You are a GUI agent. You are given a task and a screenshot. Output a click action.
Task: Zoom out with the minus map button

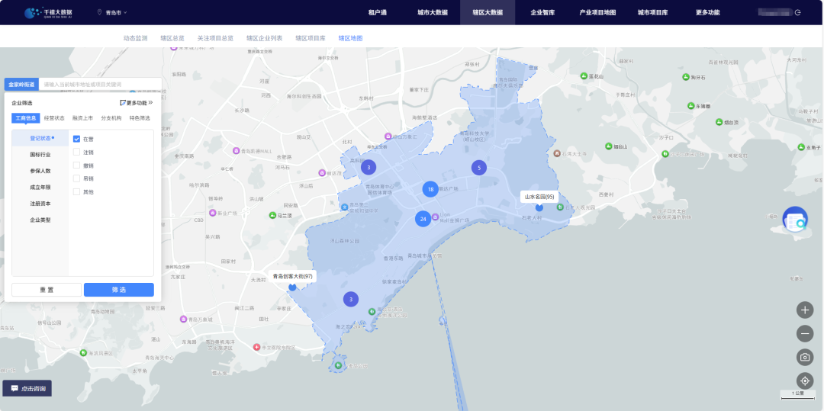point(805,333)
